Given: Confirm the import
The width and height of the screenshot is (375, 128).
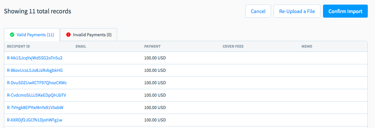Looking at the screenshot, I should pyautogui.click(x=345, y=11).
